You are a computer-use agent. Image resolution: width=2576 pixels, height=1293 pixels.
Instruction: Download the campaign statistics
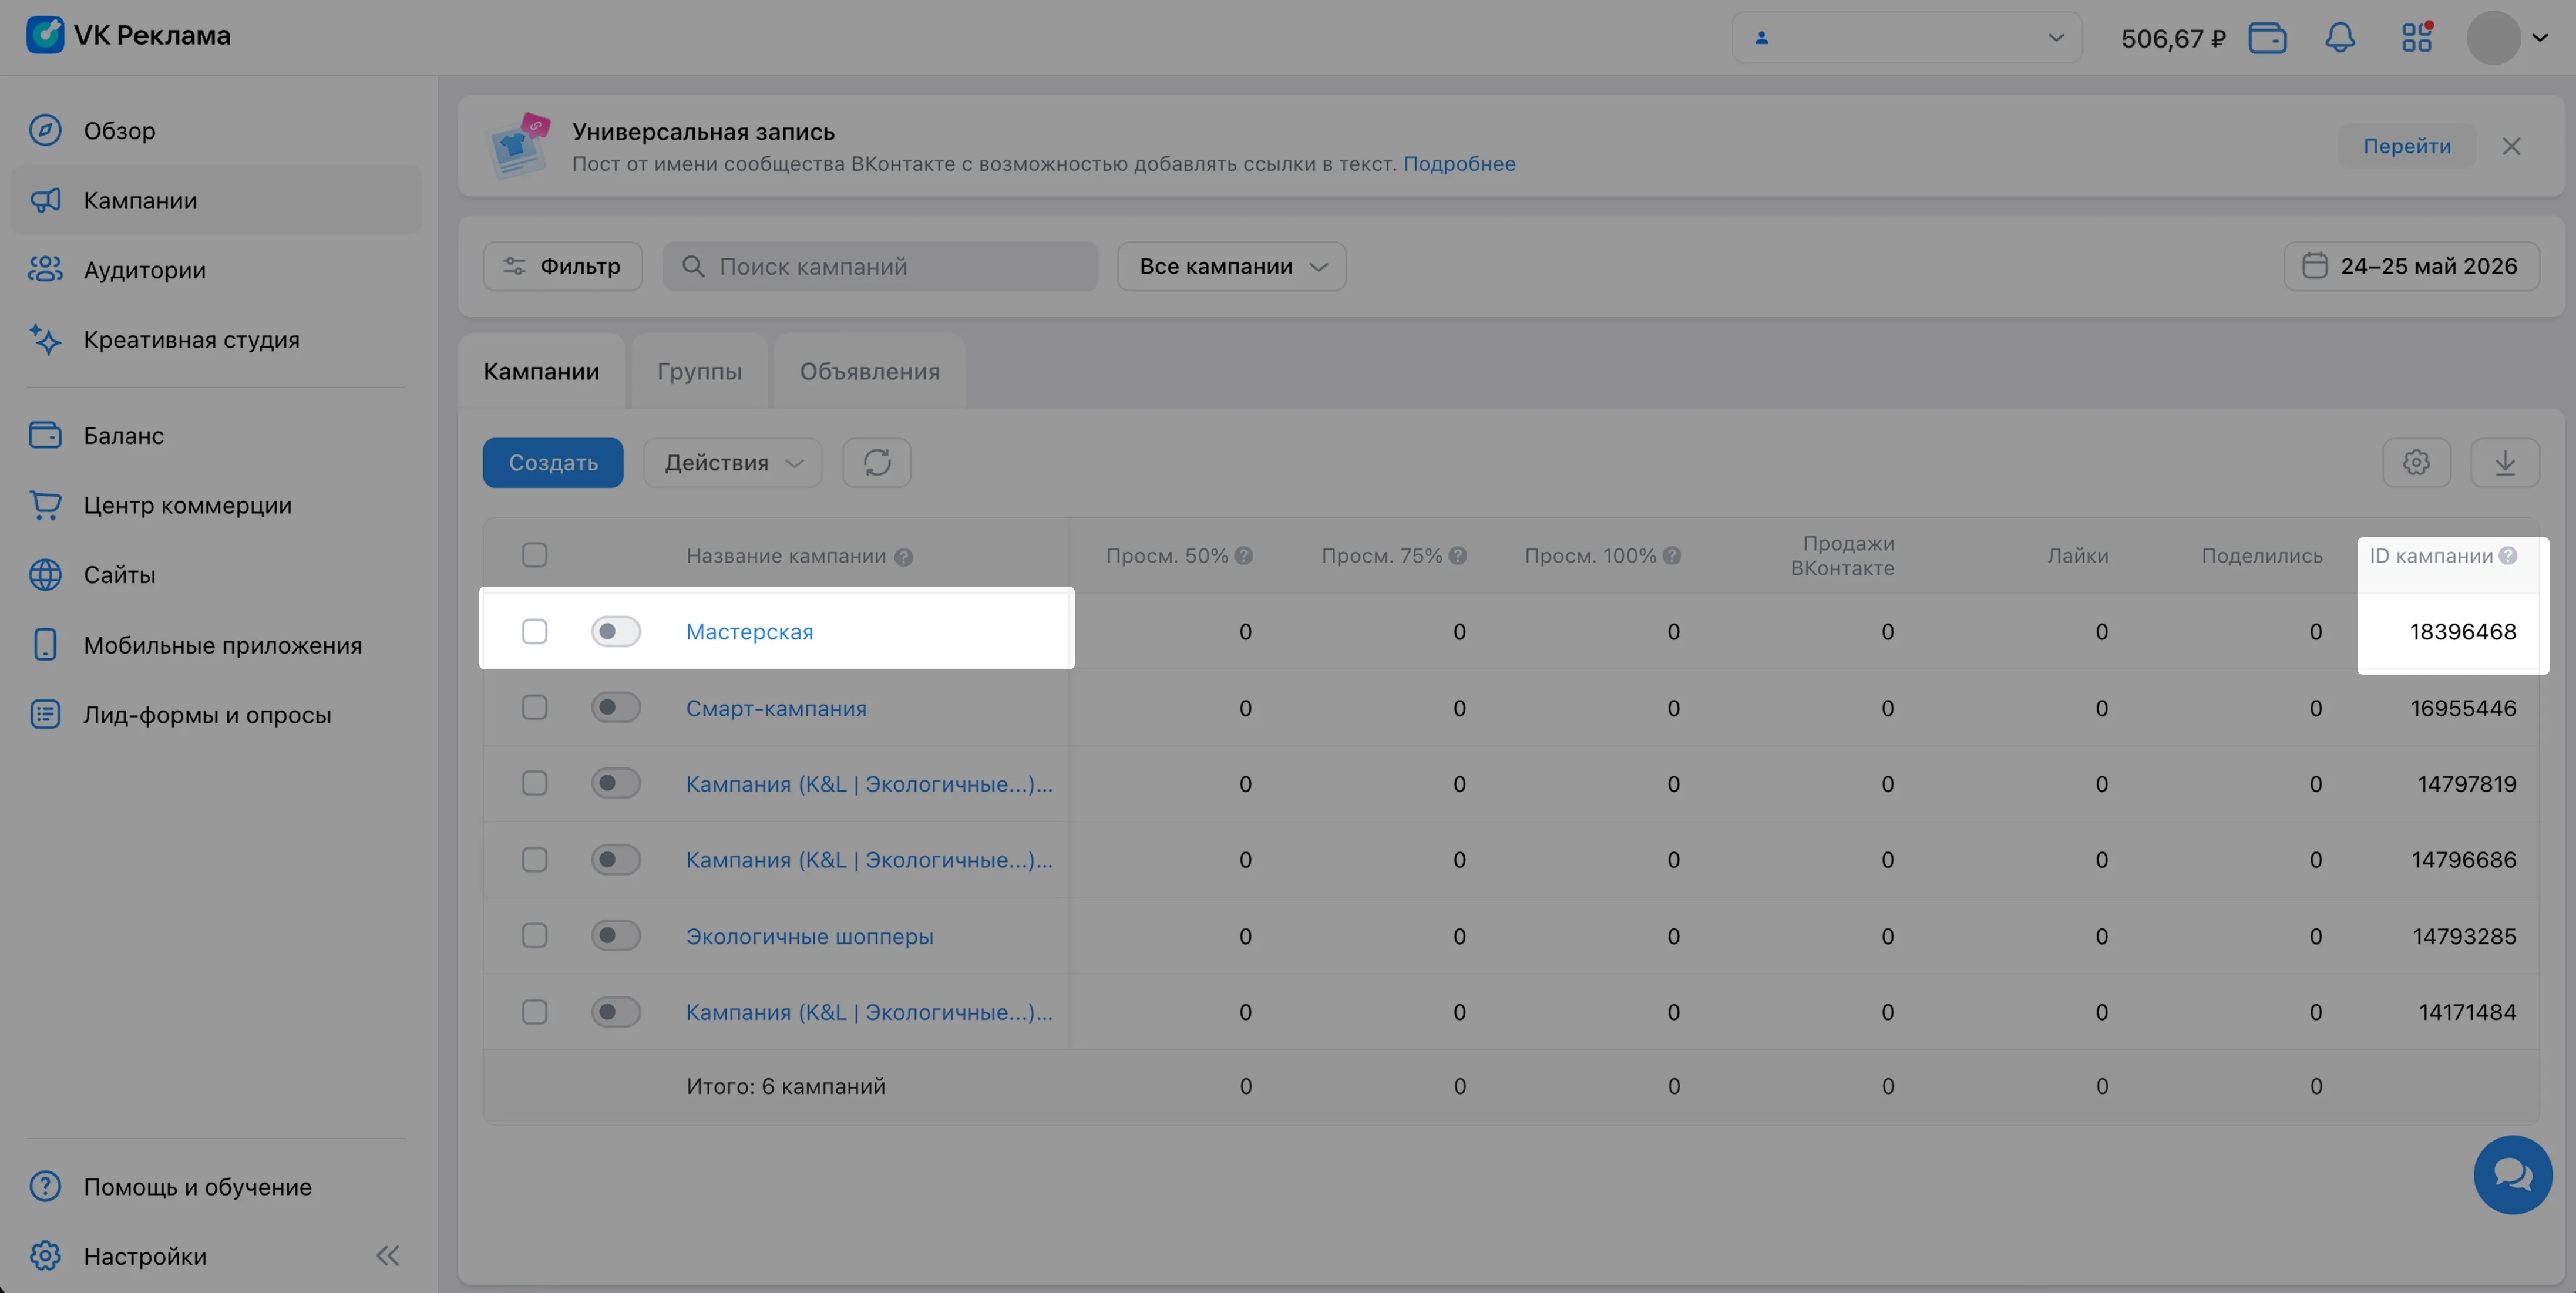pyautogui.click(x=2504, y=463)
